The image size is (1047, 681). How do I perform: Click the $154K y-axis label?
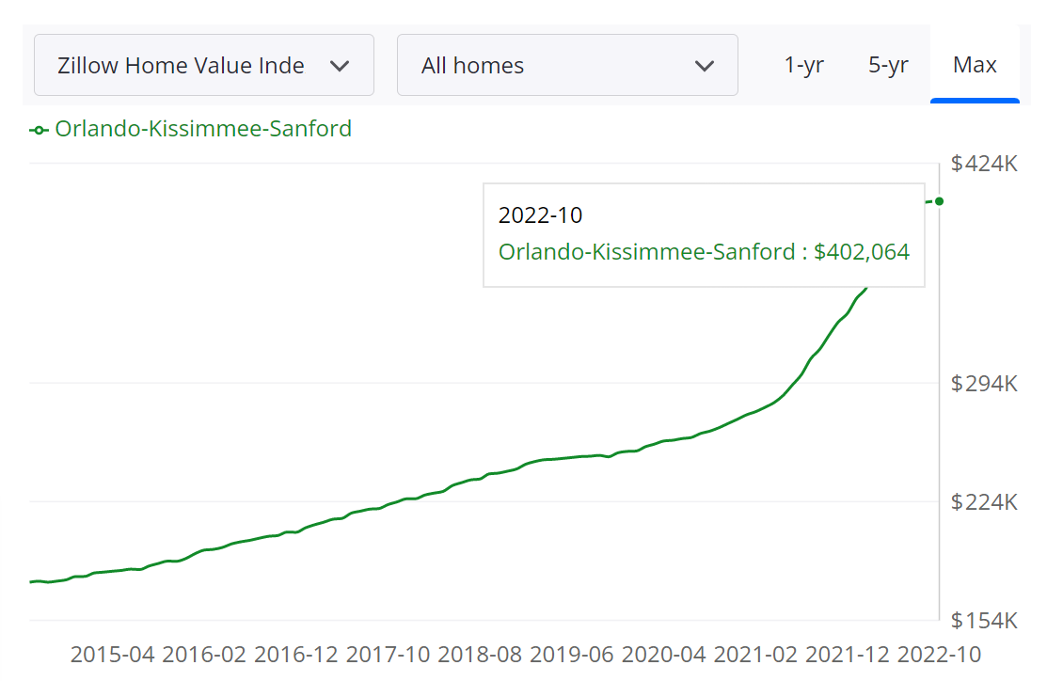pos(982,620)
